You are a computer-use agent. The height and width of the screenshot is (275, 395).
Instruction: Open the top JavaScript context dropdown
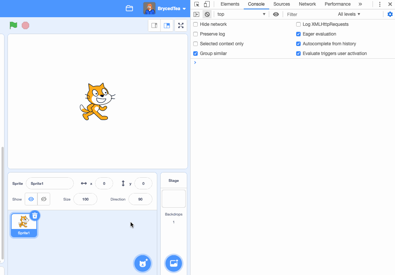click(241, 14)
